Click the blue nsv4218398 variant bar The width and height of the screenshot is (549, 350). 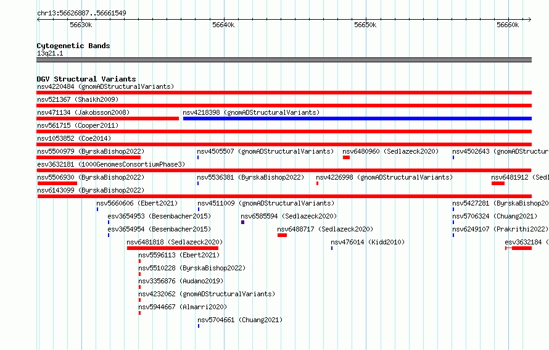point(357,119)
